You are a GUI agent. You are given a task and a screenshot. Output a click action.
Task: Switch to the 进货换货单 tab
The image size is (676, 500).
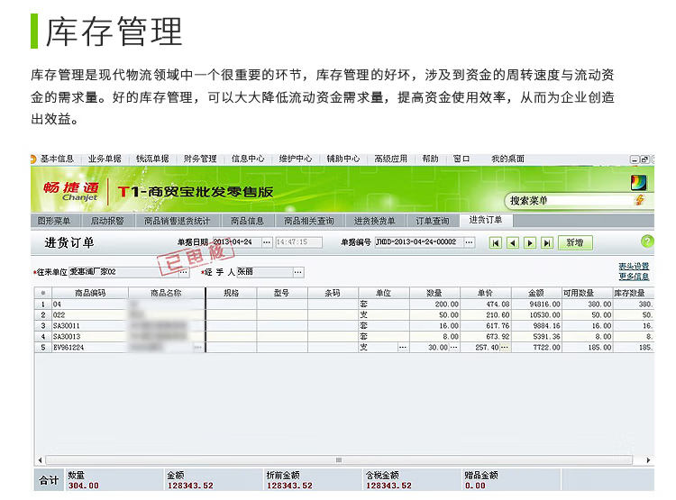(x=375, y=221)
